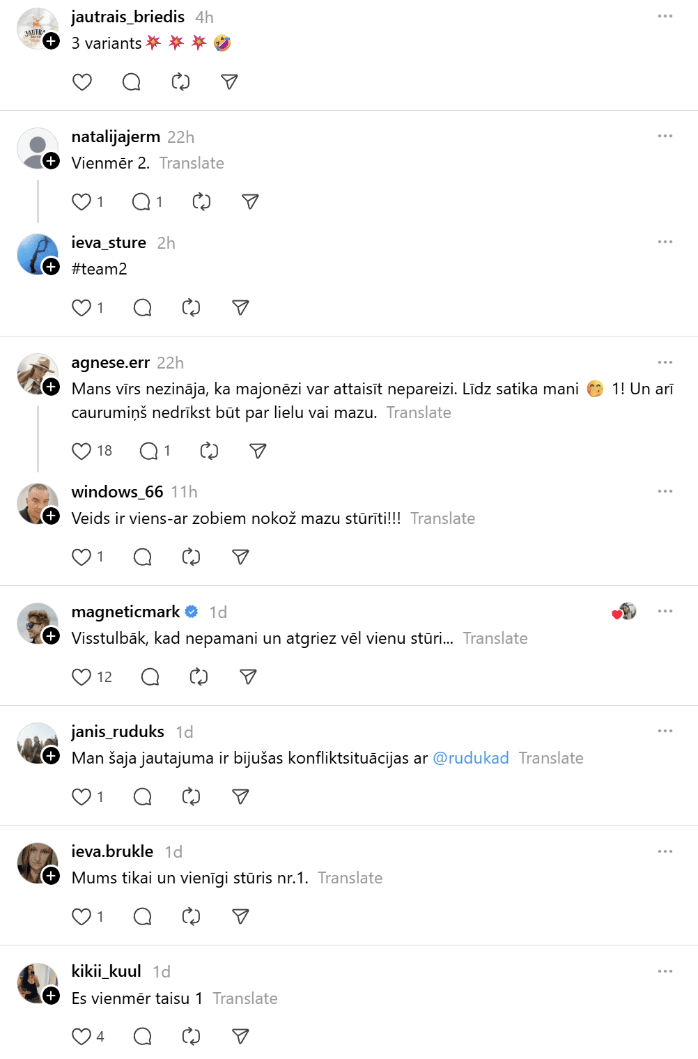The width and height of the screenshot is (698, 1059).
Task: Like kikii_kuul's comment with 4 likes
Action: tap(82, 1037)
